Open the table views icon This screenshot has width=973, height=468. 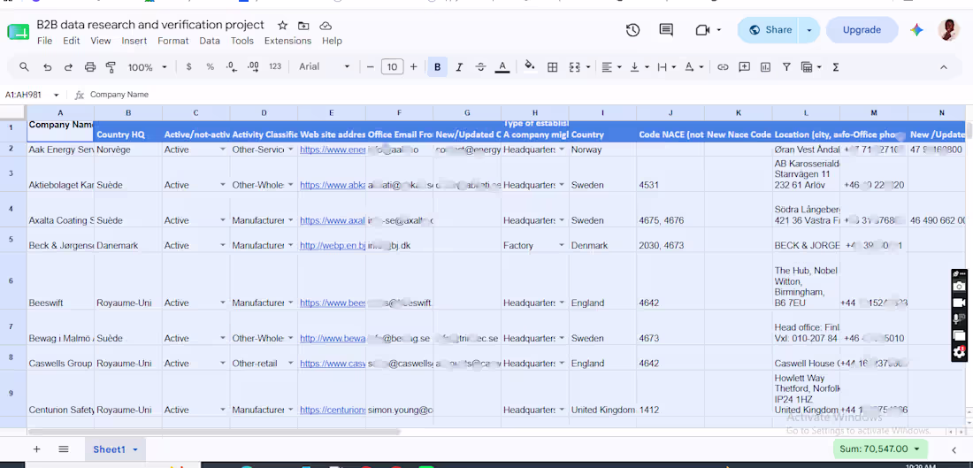pyautogui.click(x=807, y=67)
